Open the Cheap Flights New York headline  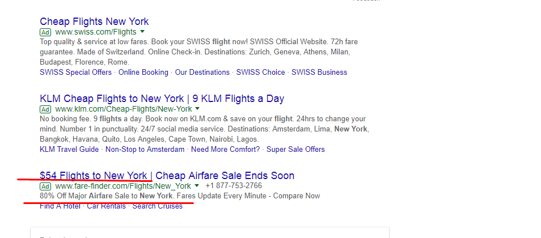(x=94, y=22)
